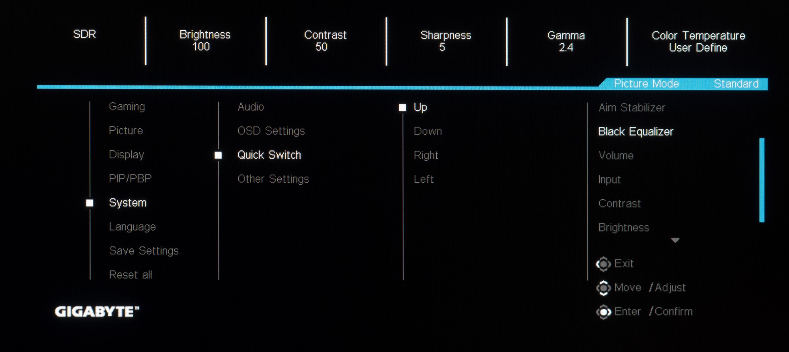
Task: Open the Picture menu category
Action: pyautogui.click(x=126, y=131)
